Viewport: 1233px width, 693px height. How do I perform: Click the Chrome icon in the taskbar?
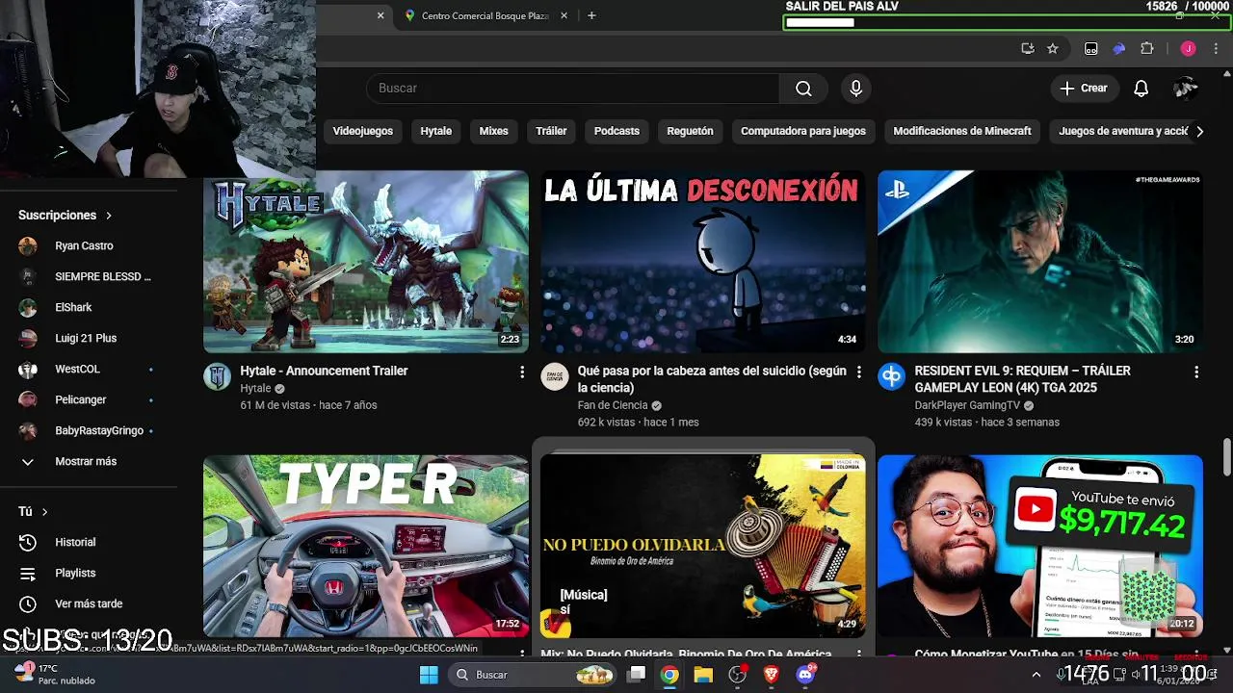(x=669, y=675)
